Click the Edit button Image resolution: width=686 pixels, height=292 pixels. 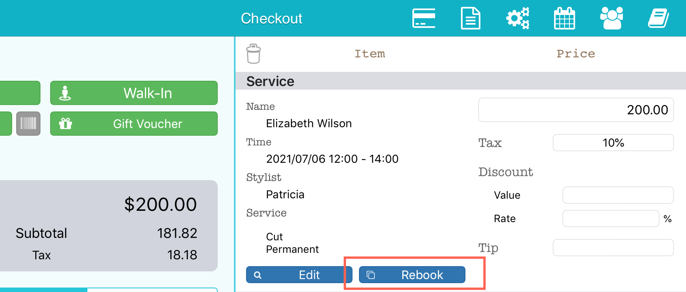click(299, 275)
